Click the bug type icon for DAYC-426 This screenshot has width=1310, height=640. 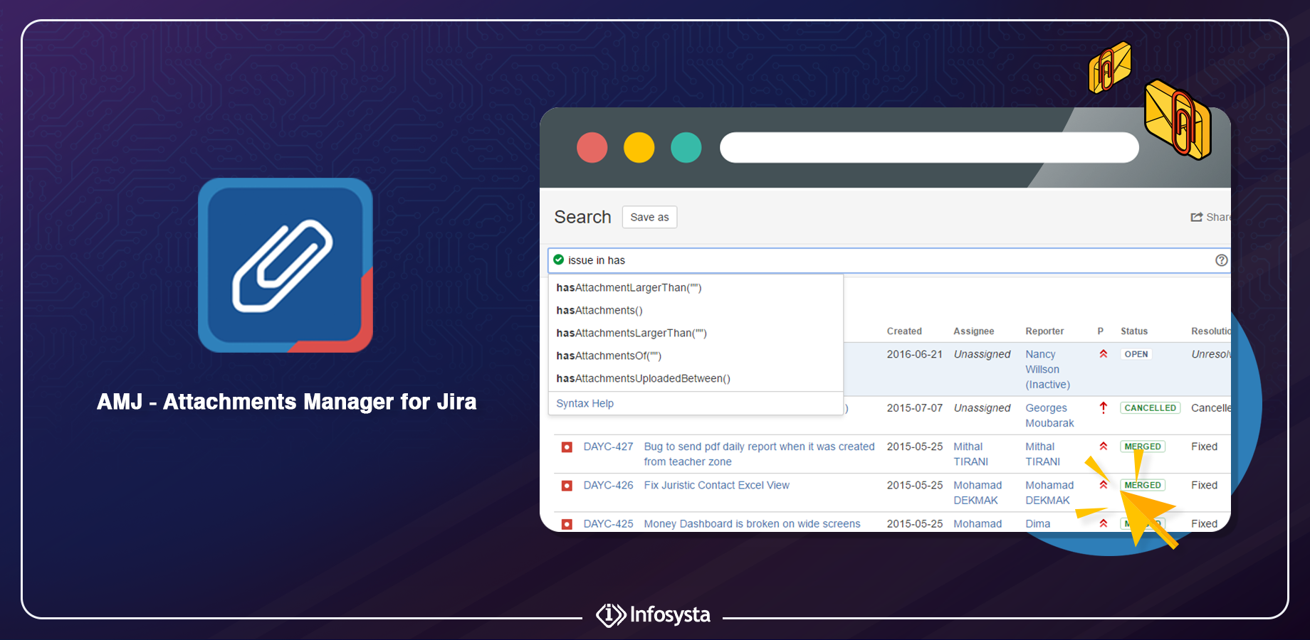point(567,486)
